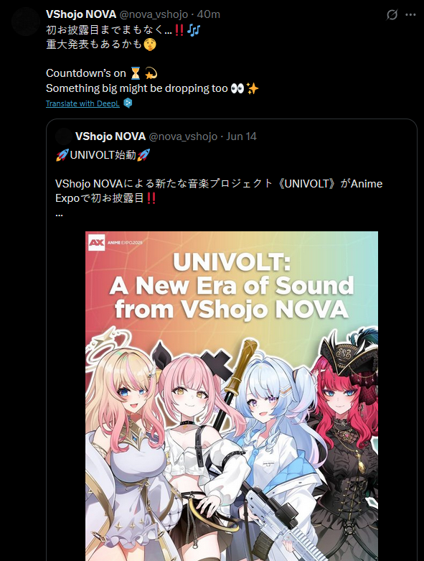424x561 pixels.
Task: Open the UNIVOLT Anime Expo poster image
Action: coord(232,396)
